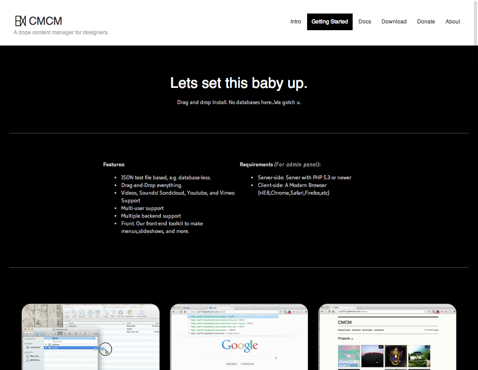Click the Requirements heading
This screenshot has width=478, height=370.
pyautogui.click(x=256, y=164)
